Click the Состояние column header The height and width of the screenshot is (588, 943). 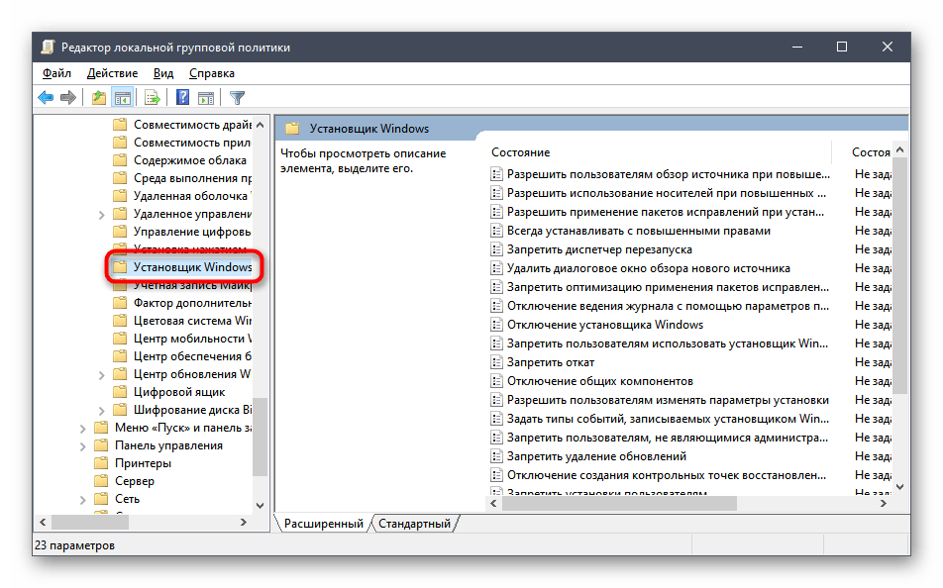tap(521, 152)
